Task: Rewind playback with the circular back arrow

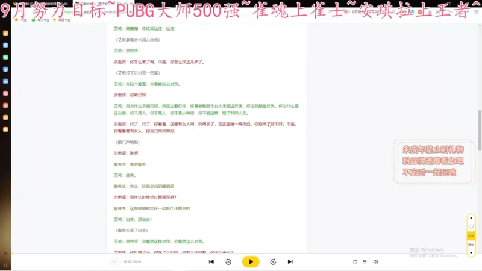Action: (228, 262)
